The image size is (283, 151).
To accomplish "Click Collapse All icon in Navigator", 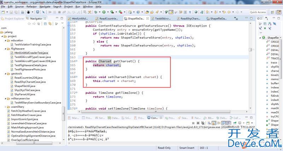I will coord(45,24).
